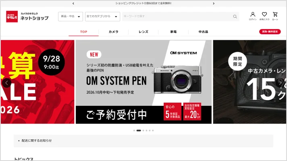Show previous announcement in top banner

point(73,4)
